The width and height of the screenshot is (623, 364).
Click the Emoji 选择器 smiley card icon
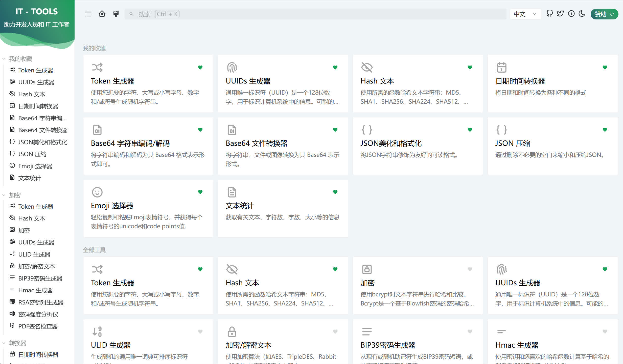tap(97, 192)
